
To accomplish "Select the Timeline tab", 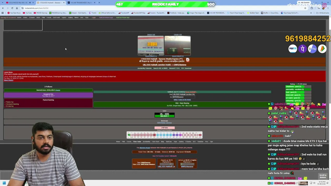I will coord(200,142).
